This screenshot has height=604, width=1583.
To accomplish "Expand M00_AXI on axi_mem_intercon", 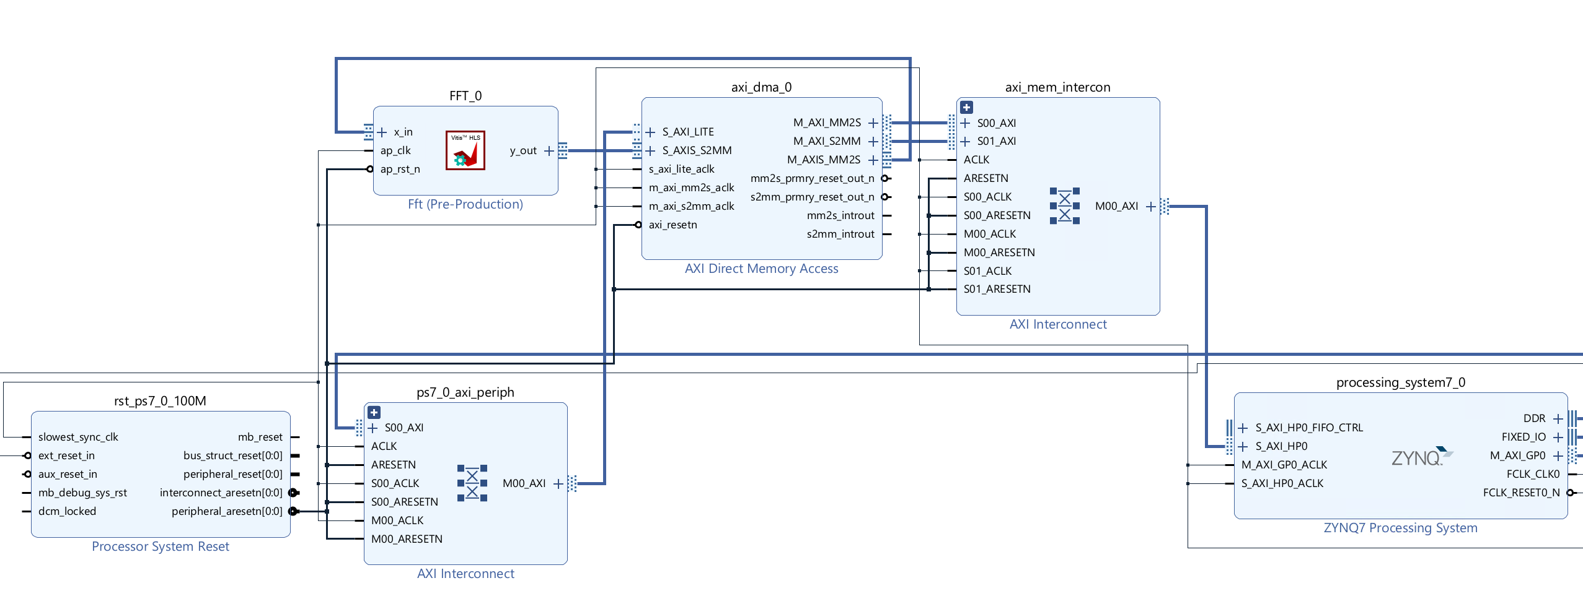I will [1150, 206].
